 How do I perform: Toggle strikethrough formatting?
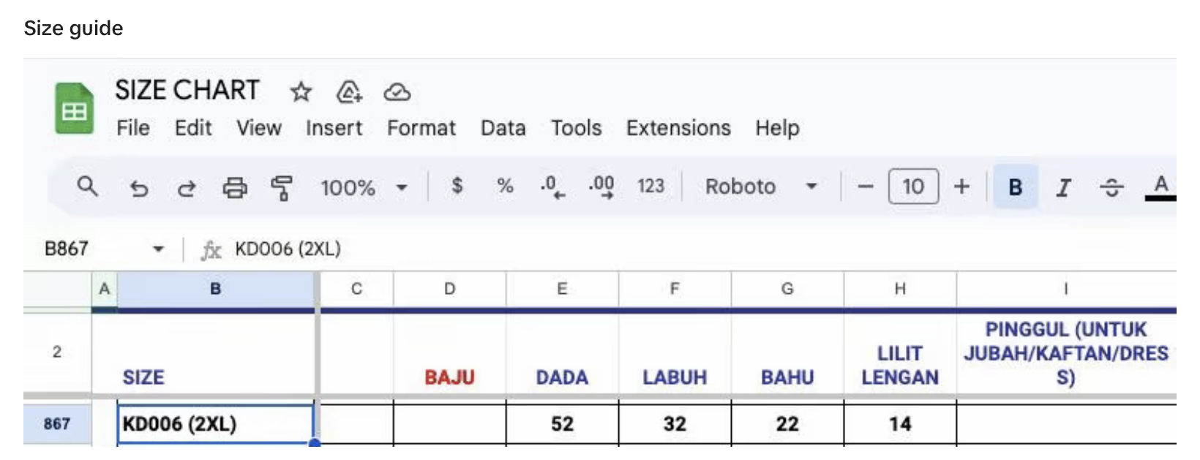pos(1111,188)
